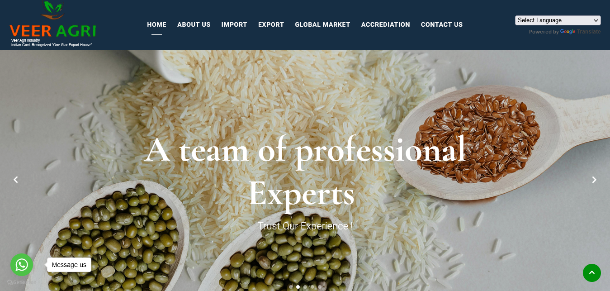This screenshot has width=610, height=291.
Task: Click the 'Message us' chat bubble
Action: 69,265
